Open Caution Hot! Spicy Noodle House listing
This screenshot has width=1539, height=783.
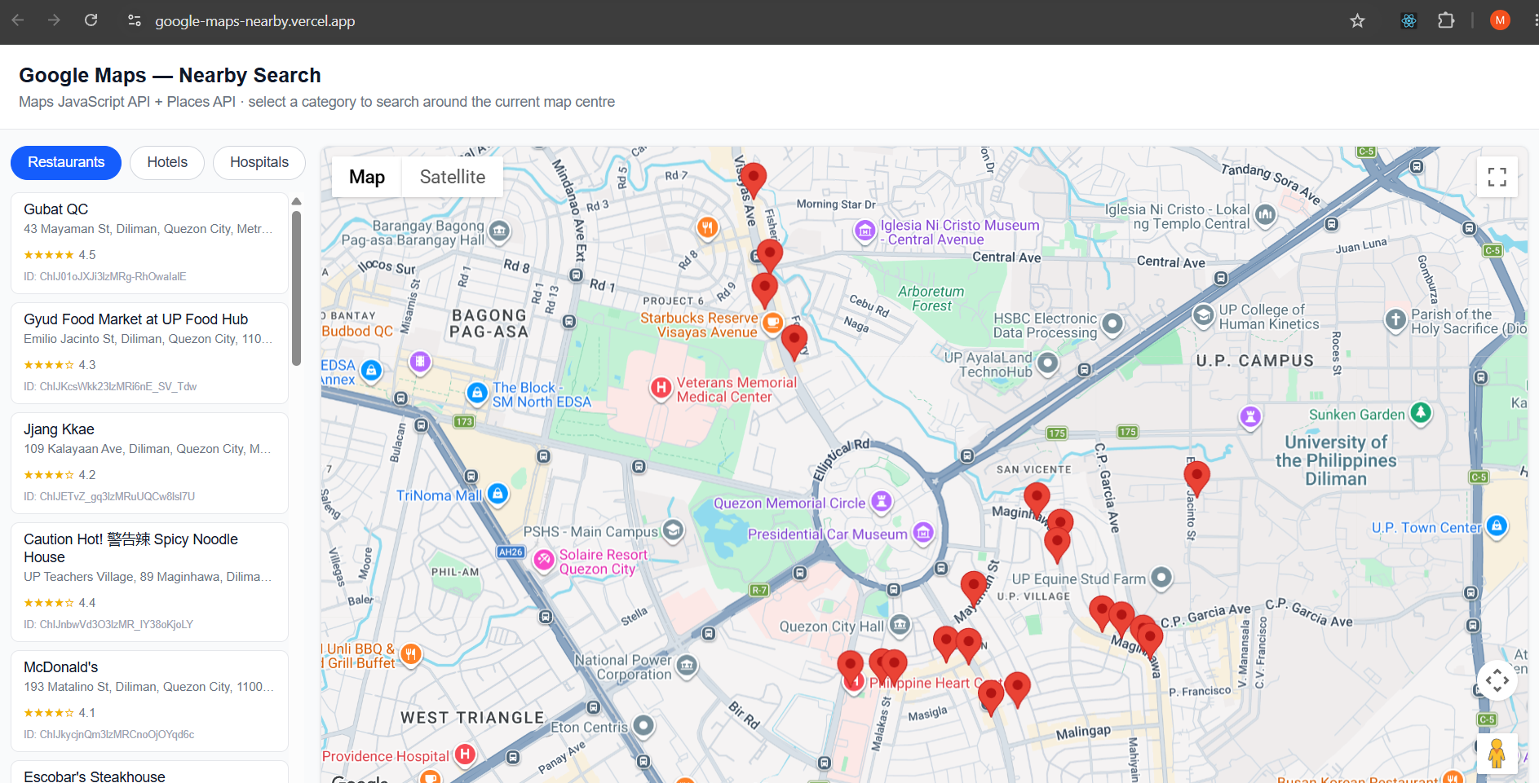click(x=149, y=582)
